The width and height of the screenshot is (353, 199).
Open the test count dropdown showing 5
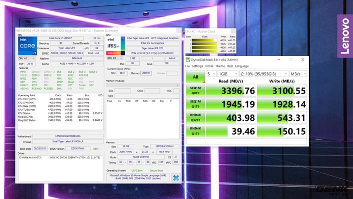pos(211,74)
